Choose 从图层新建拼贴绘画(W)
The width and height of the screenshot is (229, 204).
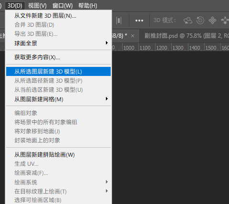tap(59, 155)
